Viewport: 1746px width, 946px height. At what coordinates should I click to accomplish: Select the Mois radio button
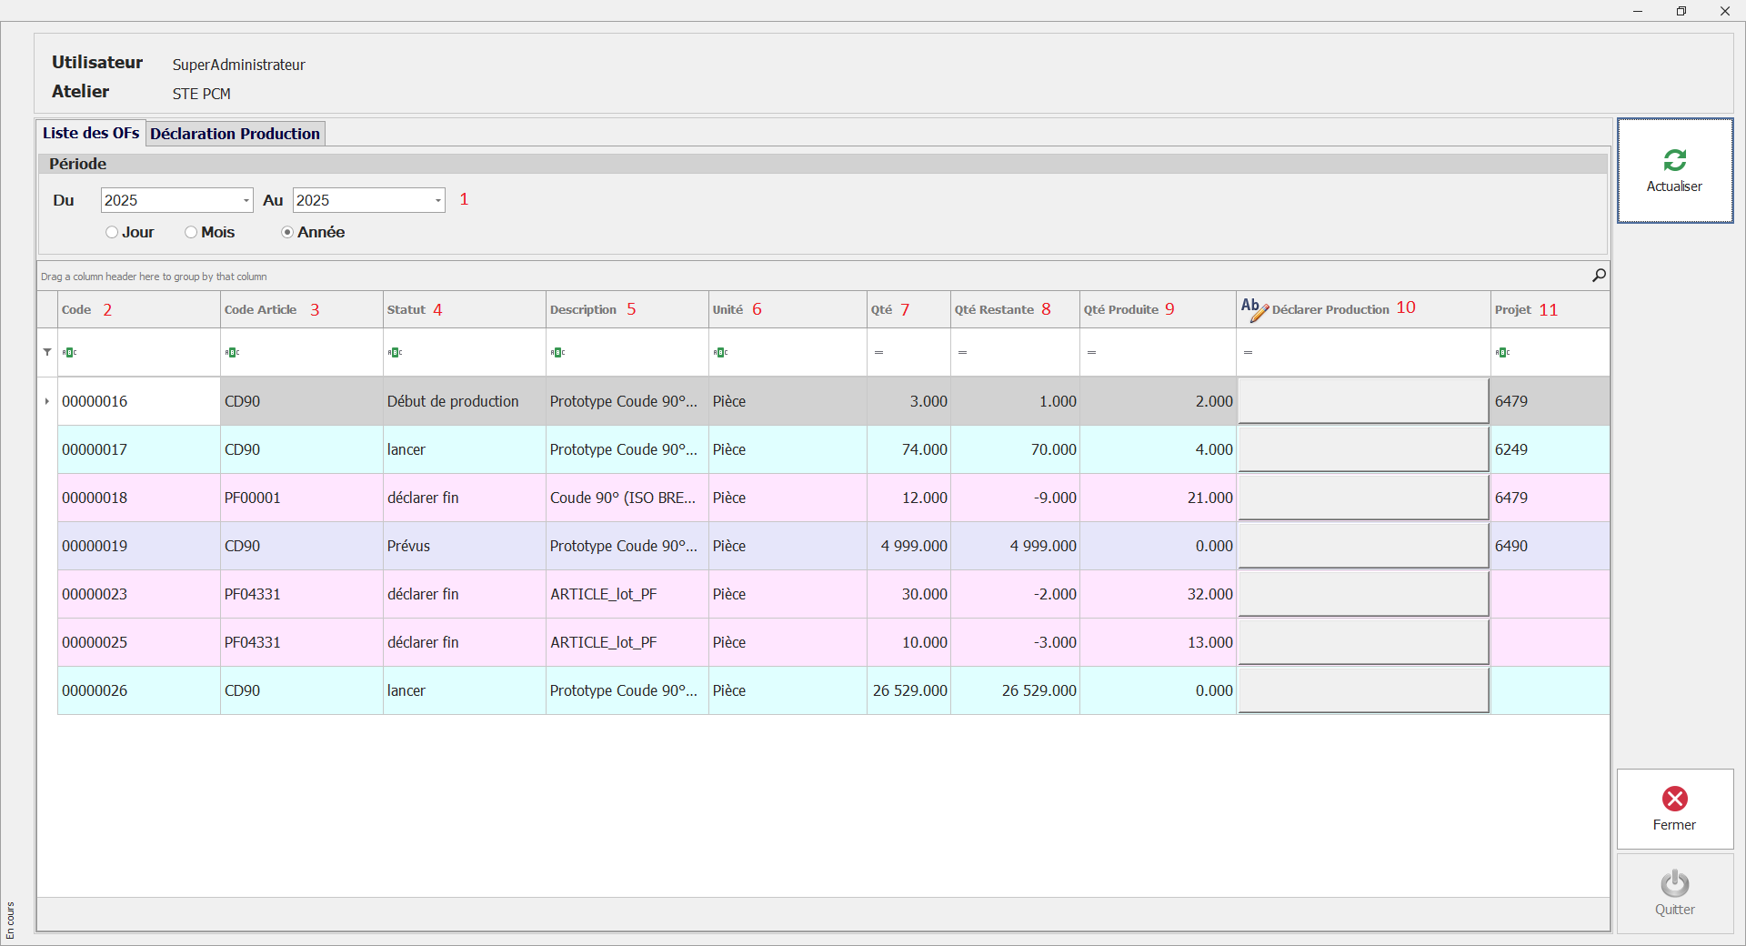pyautogui.click(x=191, y=232)
